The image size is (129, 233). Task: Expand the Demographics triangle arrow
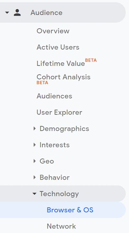(x=35, y=128)
